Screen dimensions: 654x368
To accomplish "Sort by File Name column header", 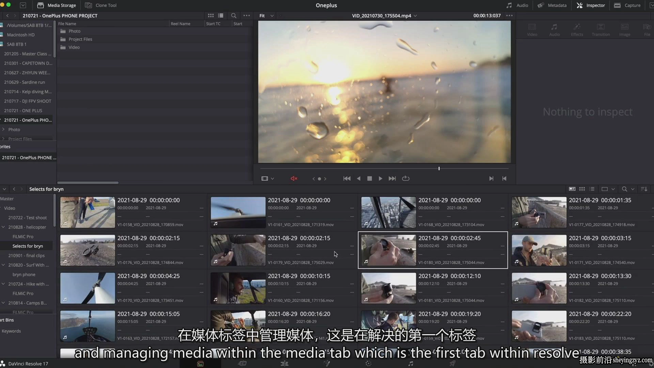I will coord(67,24).
